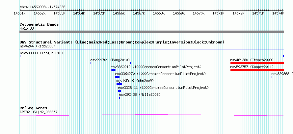Image resolution: width=293 pixels, height=134 pixels.
Task: Click the chr4:14560998..14574236 region label
Action: point(42,7)
